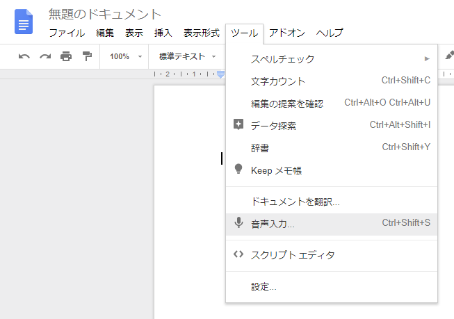The height and width of the screenshot is (319, 454).
Task: Click the paint format roller icon
Action: pyautogui.click(x=87, y=56)
